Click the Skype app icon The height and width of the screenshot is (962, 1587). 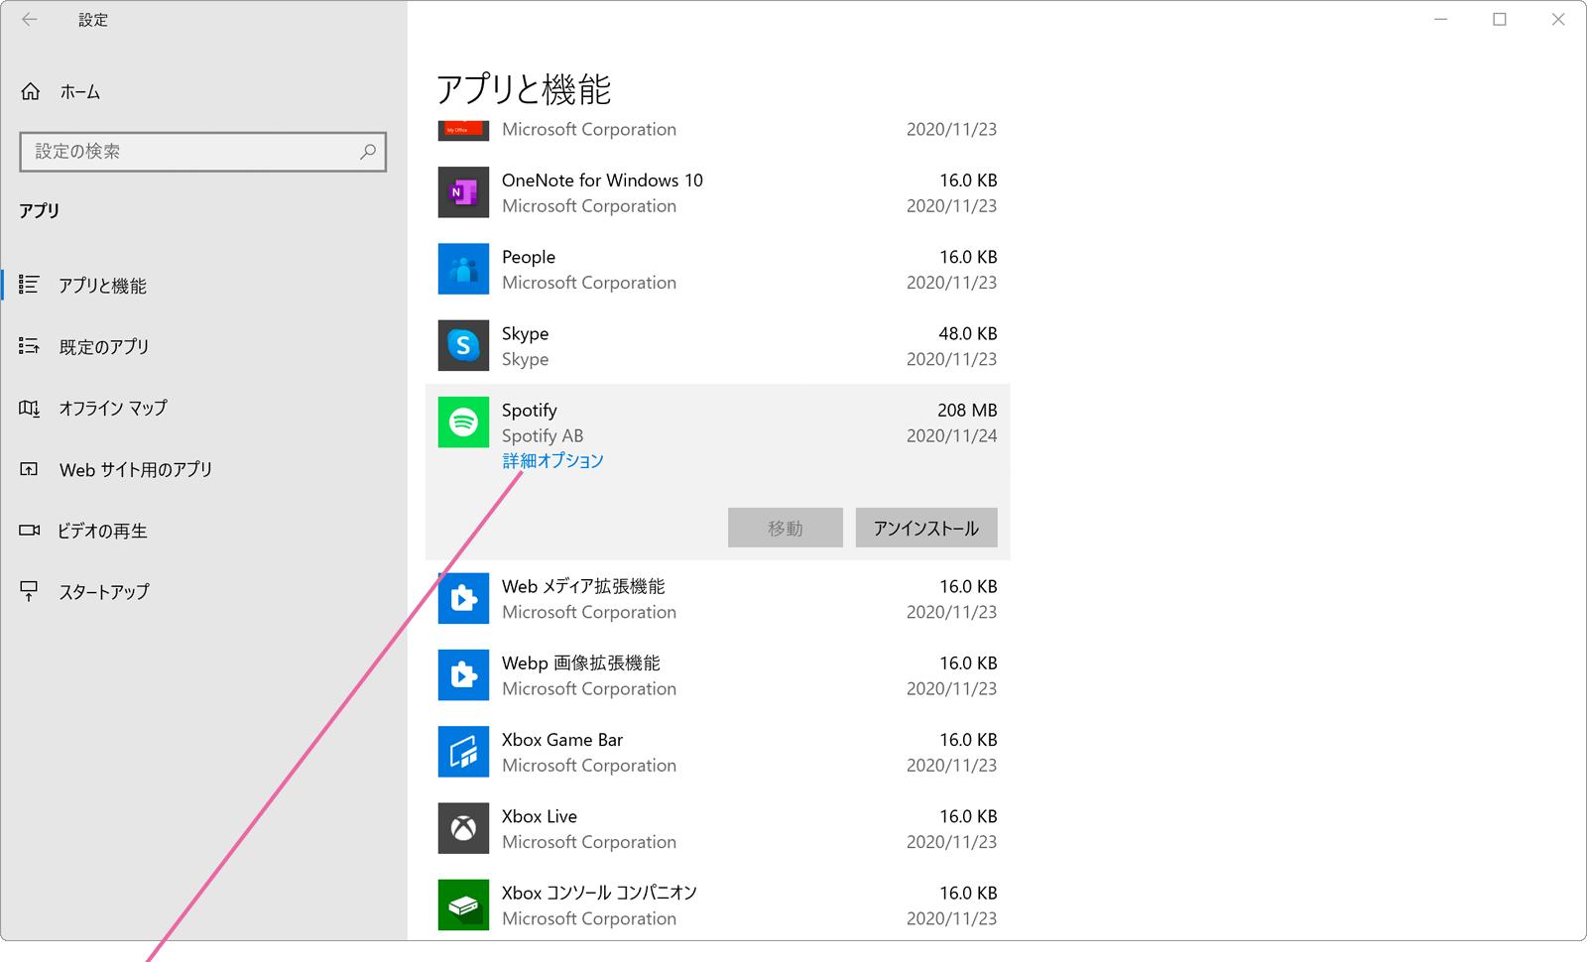463,345
